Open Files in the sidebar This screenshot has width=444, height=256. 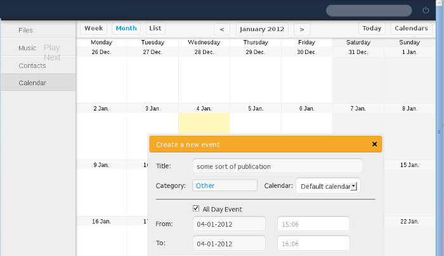tap(26, 30)
